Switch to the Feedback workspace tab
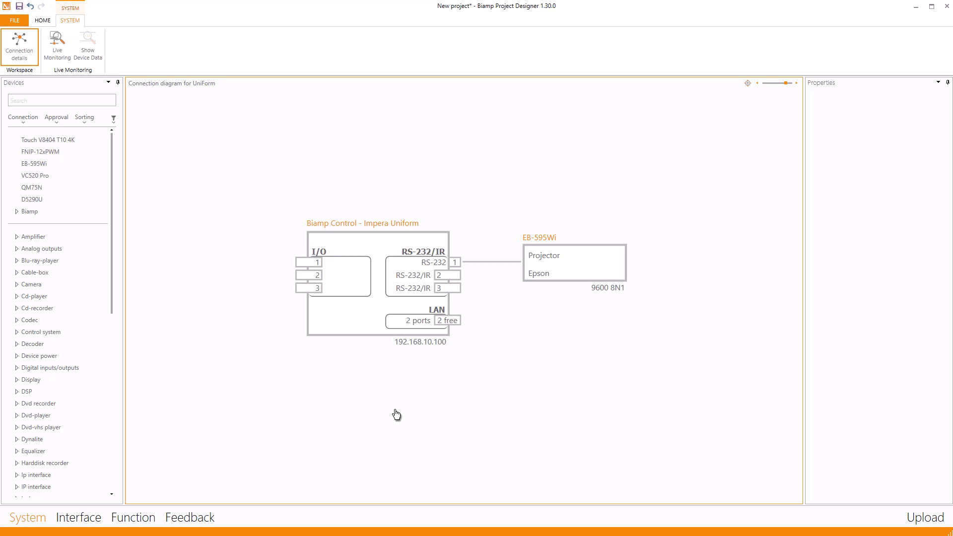This screenshot has height=536, width=953. [x=190, y=517]
